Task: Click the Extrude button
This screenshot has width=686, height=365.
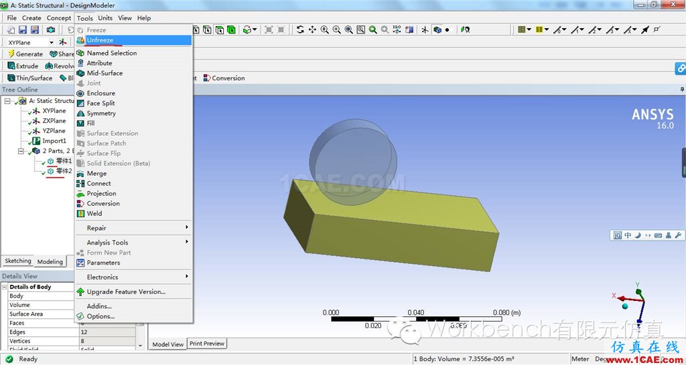Action: point(23,66)
